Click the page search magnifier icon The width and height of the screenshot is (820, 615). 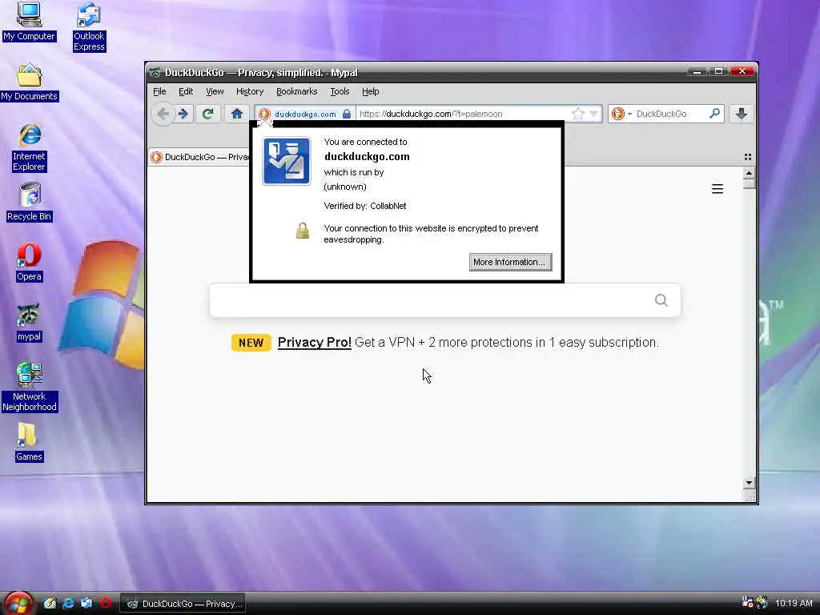[x=661, y=300]
